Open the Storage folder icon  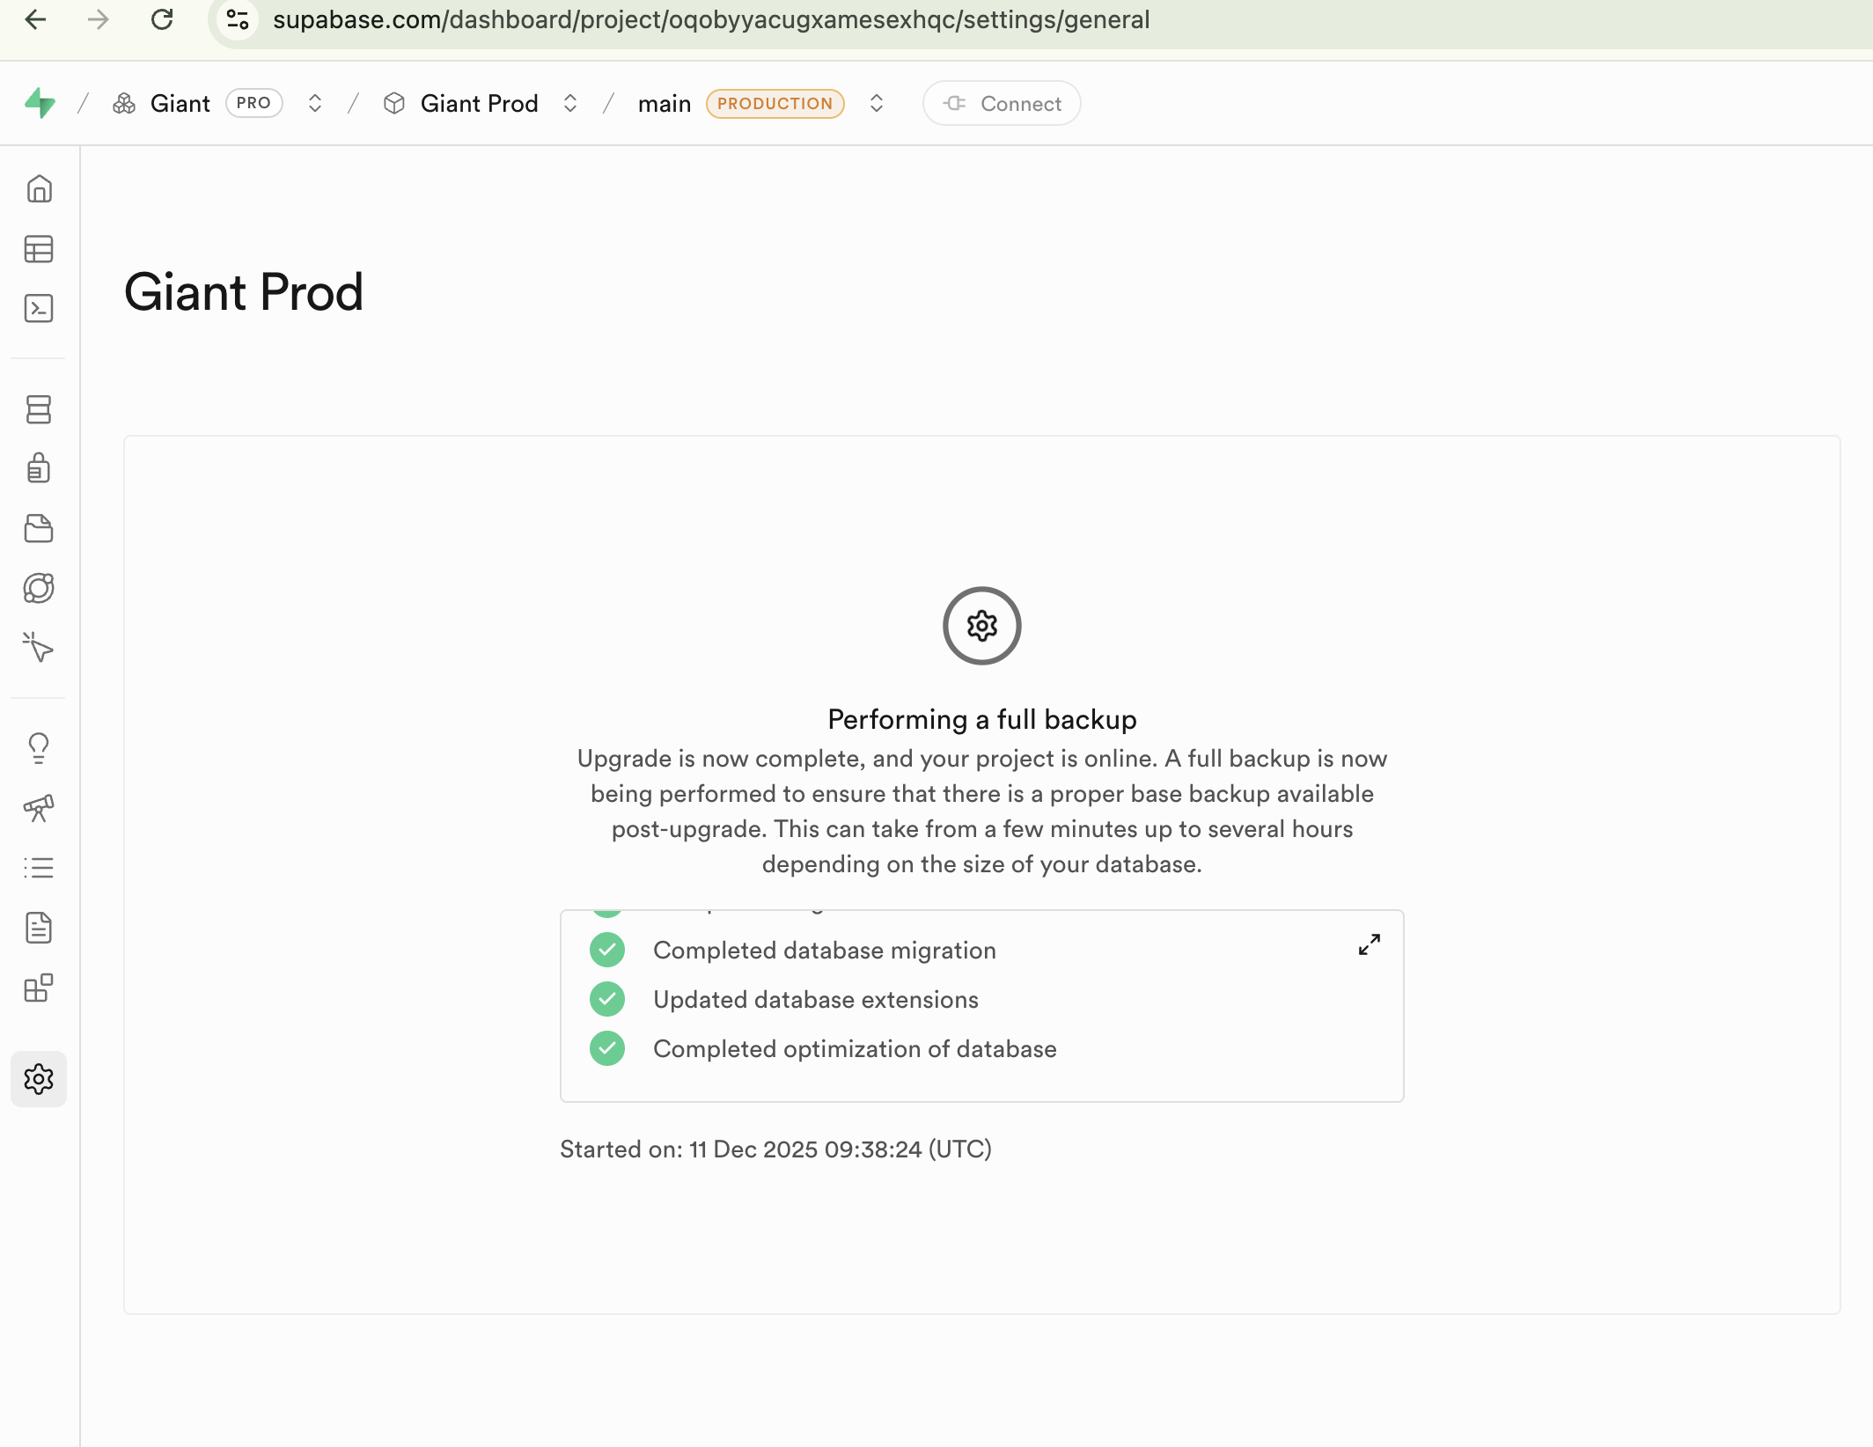tap(39, 528)
